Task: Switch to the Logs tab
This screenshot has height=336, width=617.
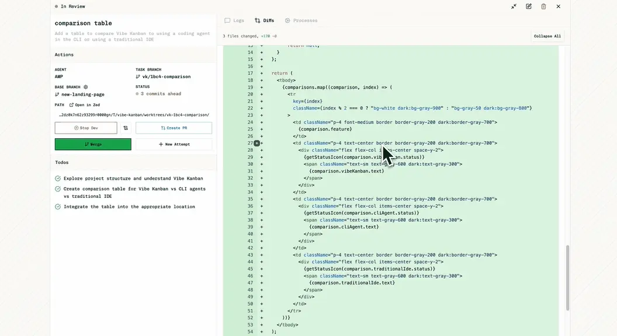Action: (x=234, y=20)
